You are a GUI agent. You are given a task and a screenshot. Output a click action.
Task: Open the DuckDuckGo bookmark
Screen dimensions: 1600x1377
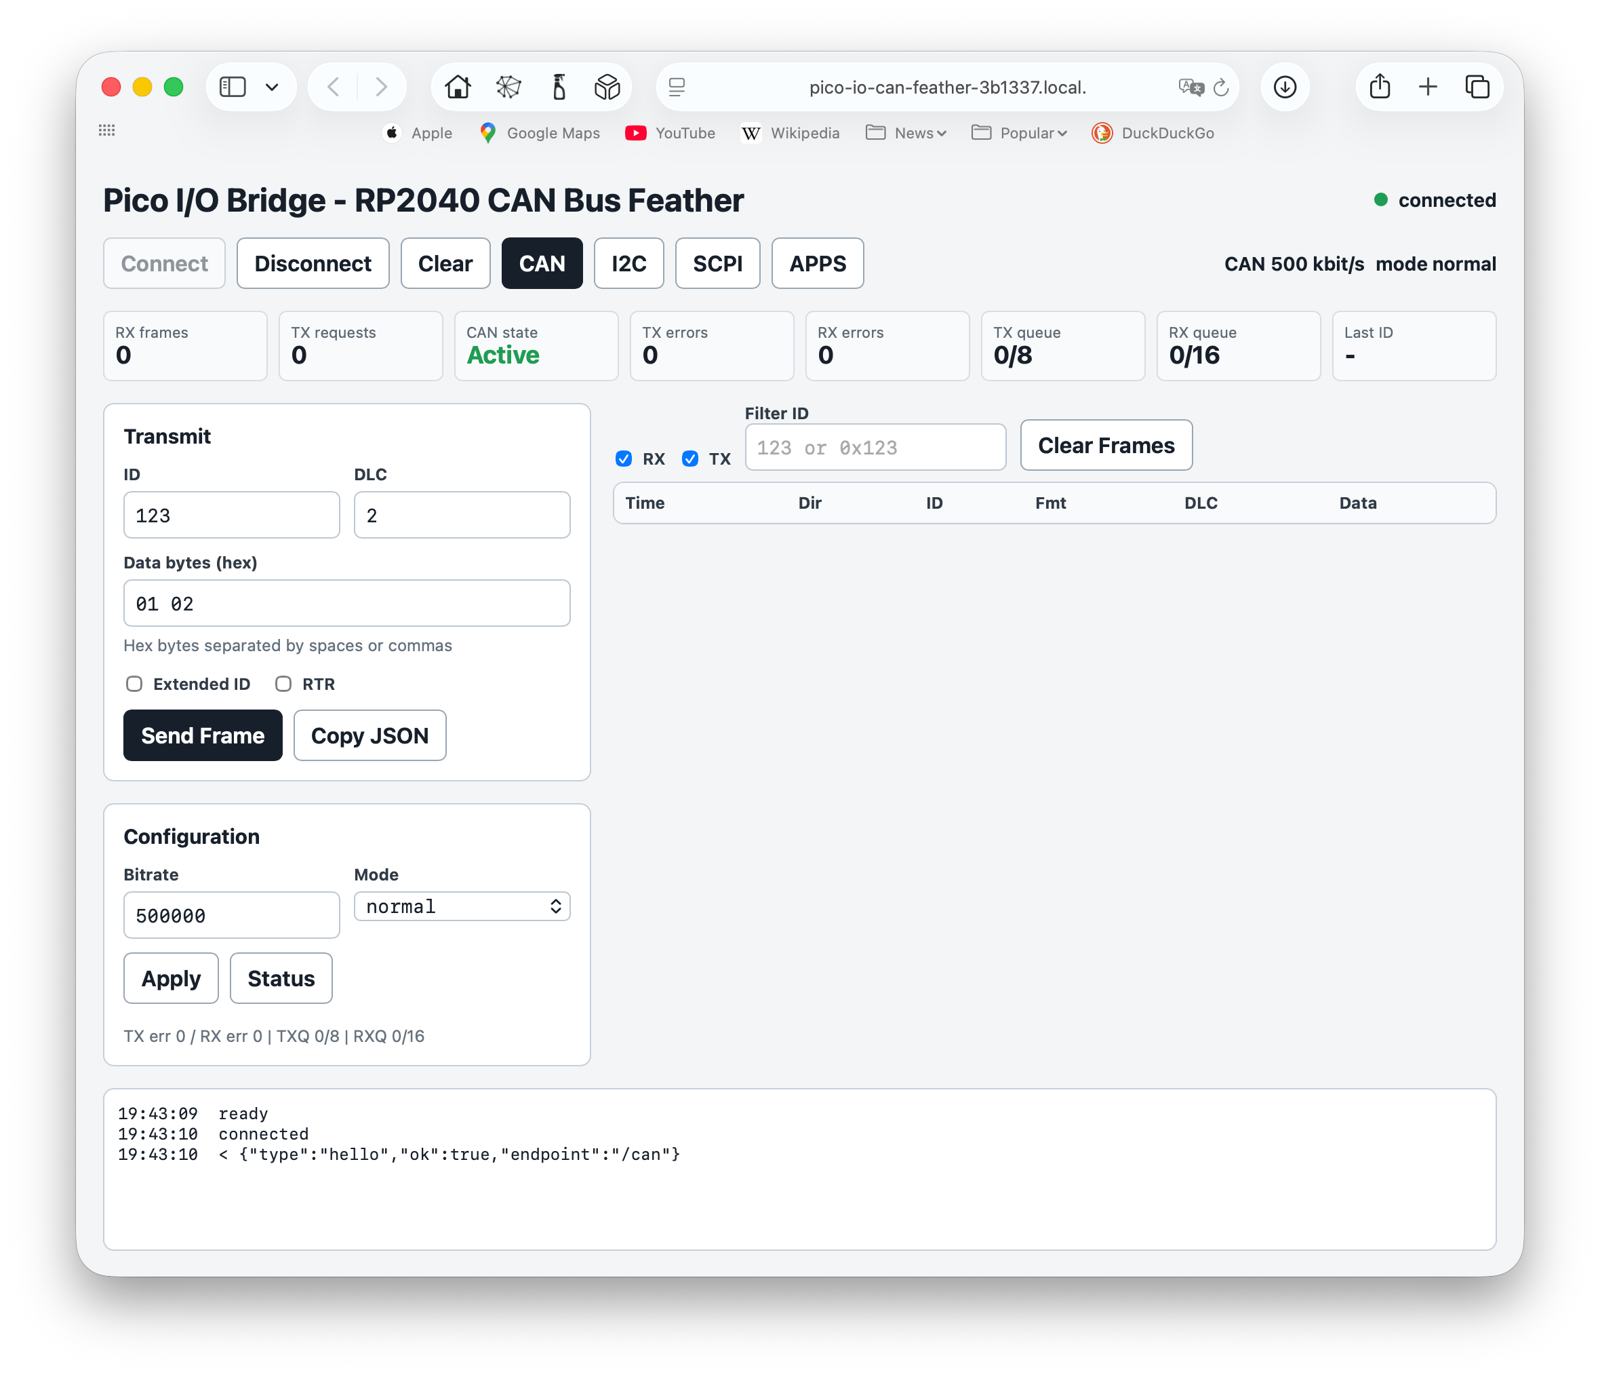(1153, 133)
